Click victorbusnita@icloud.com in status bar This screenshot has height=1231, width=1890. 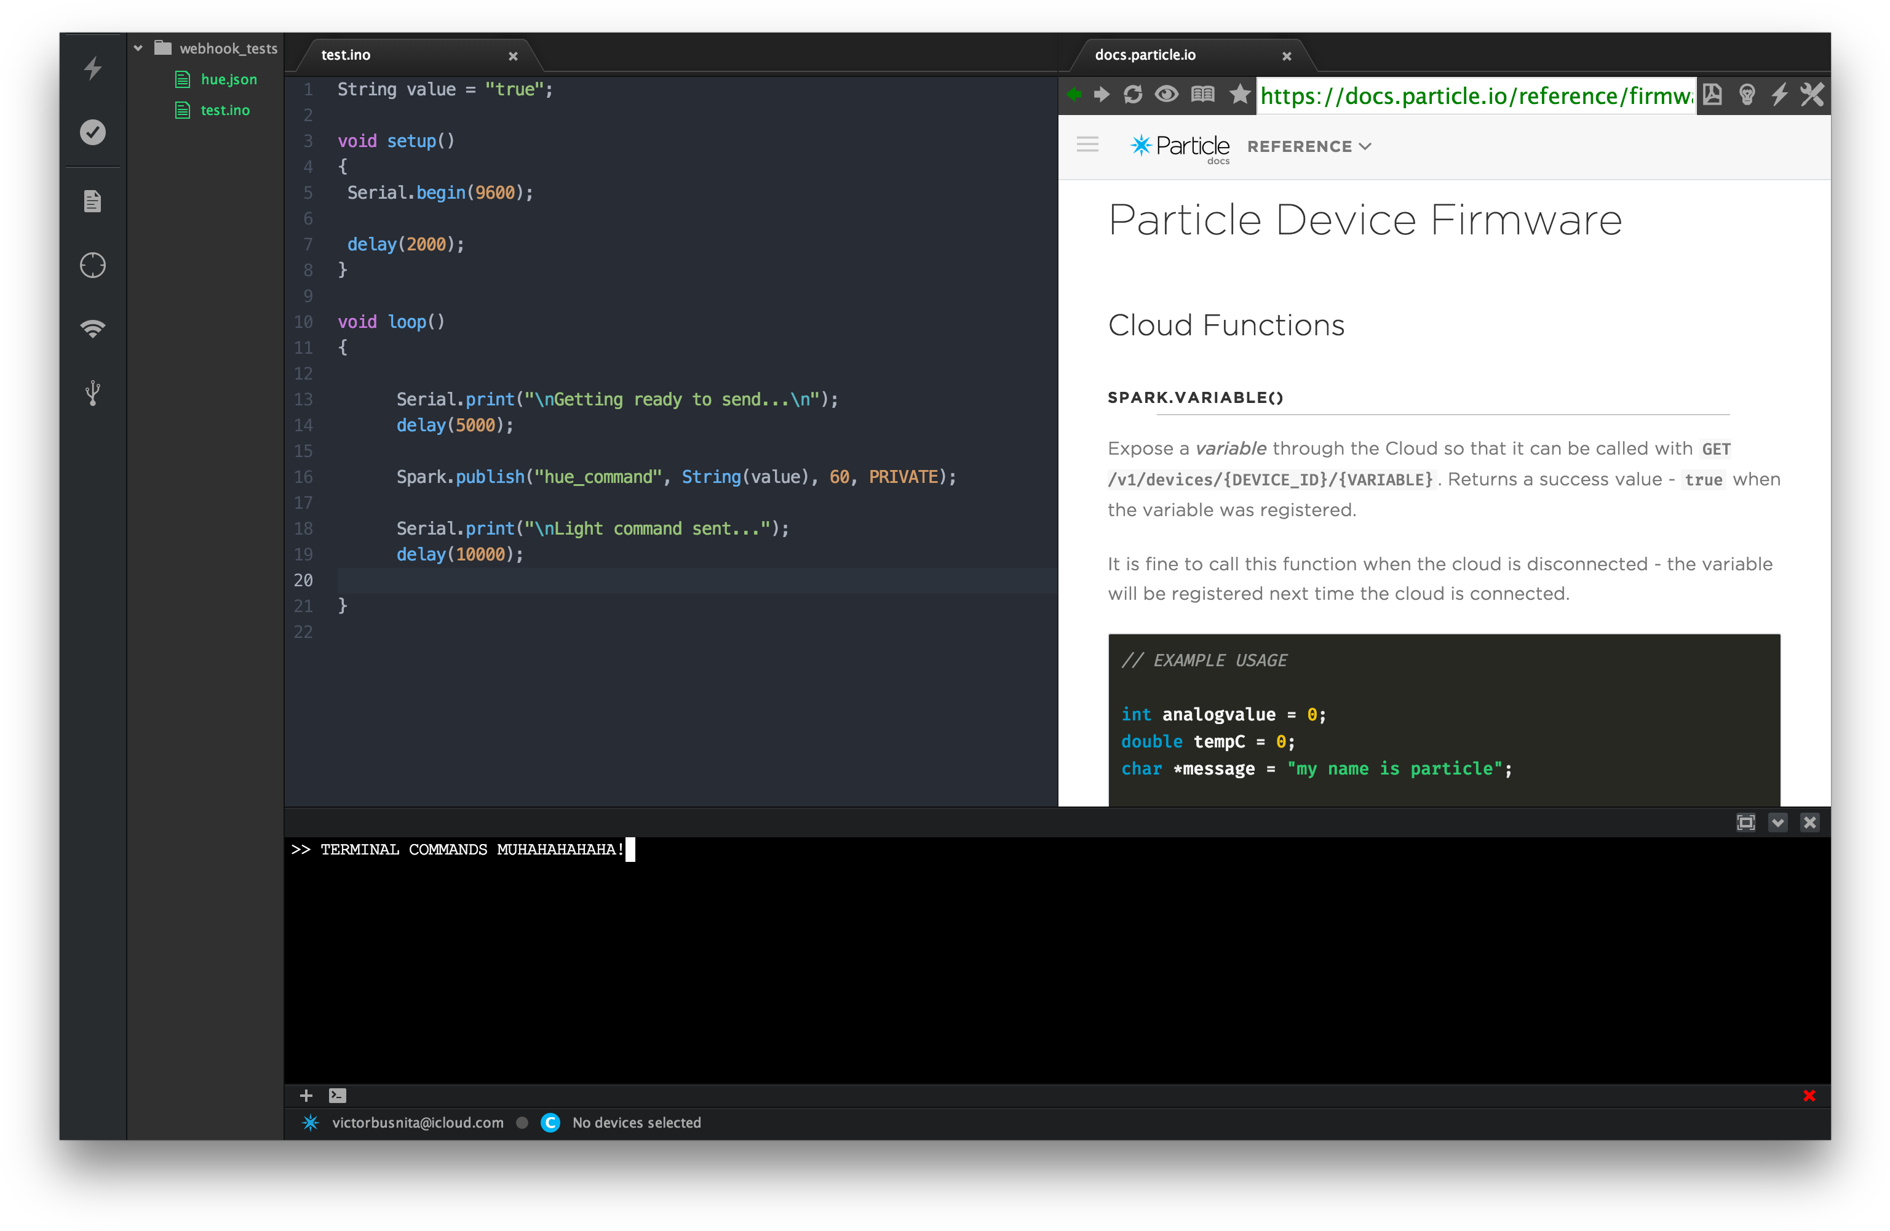(418, 1123)
